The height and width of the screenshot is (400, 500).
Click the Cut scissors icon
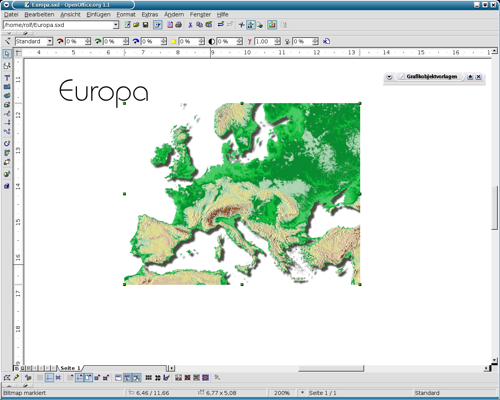pyautogui.click(x=190, y=25)
